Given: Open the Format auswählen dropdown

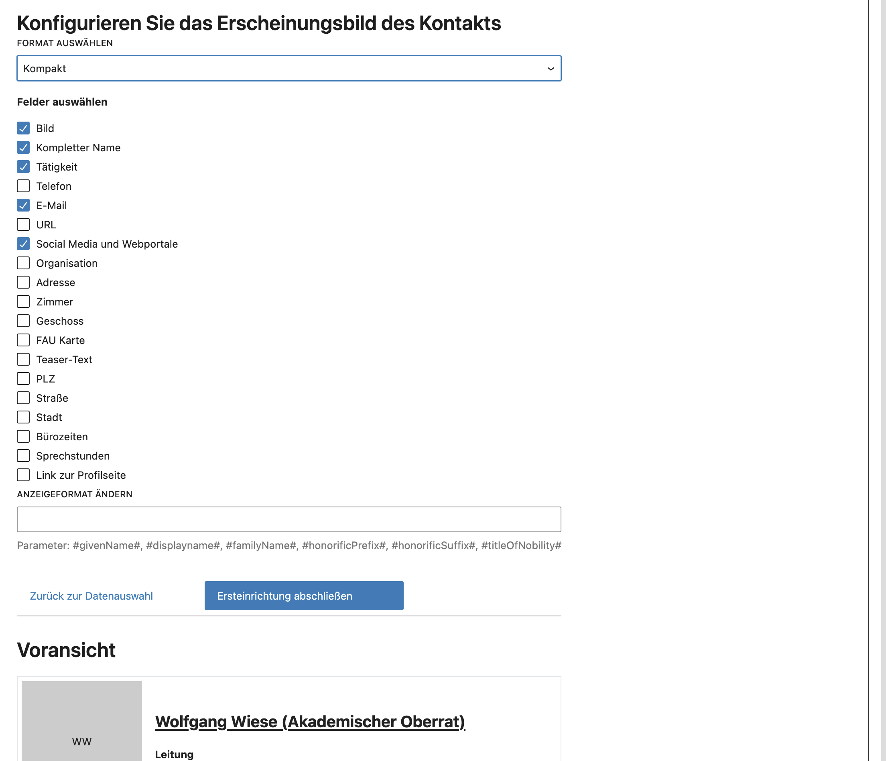Looking at the screenshot, I should coord(289,69).
